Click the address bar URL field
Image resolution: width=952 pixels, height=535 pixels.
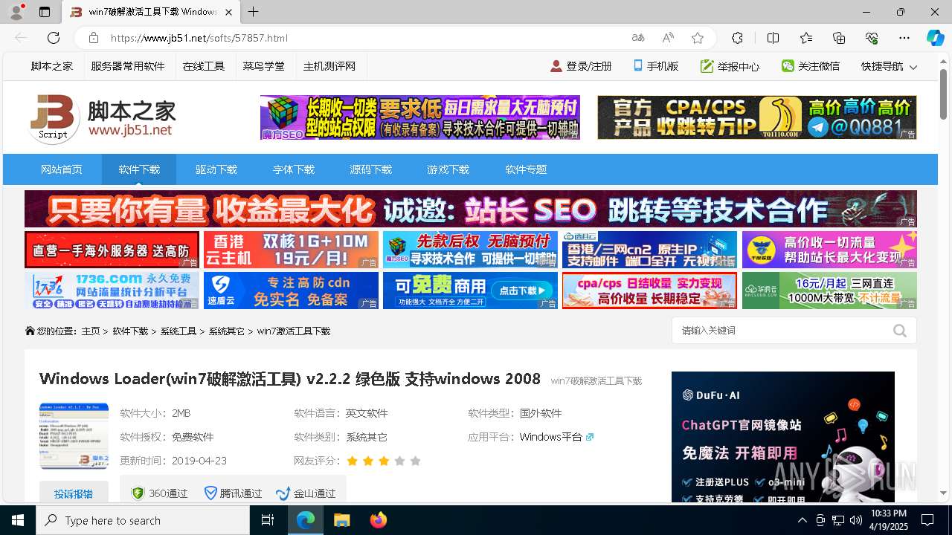(364, 38)
